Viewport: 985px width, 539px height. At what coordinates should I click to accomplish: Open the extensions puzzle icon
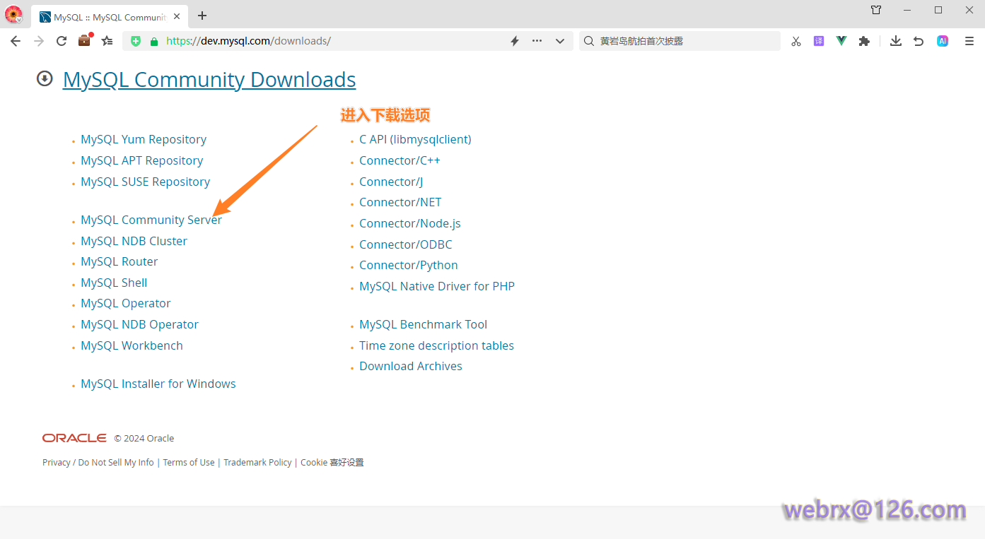pos(864,41)
